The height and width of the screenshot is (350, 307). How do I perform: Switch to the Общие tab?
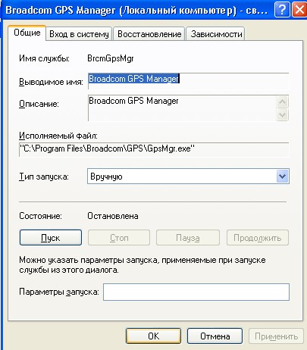coord(27,33)
